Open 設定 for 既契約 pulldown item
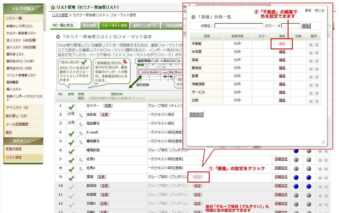The width and height of the screenshot is (339, 213). (x=198, y=186)
